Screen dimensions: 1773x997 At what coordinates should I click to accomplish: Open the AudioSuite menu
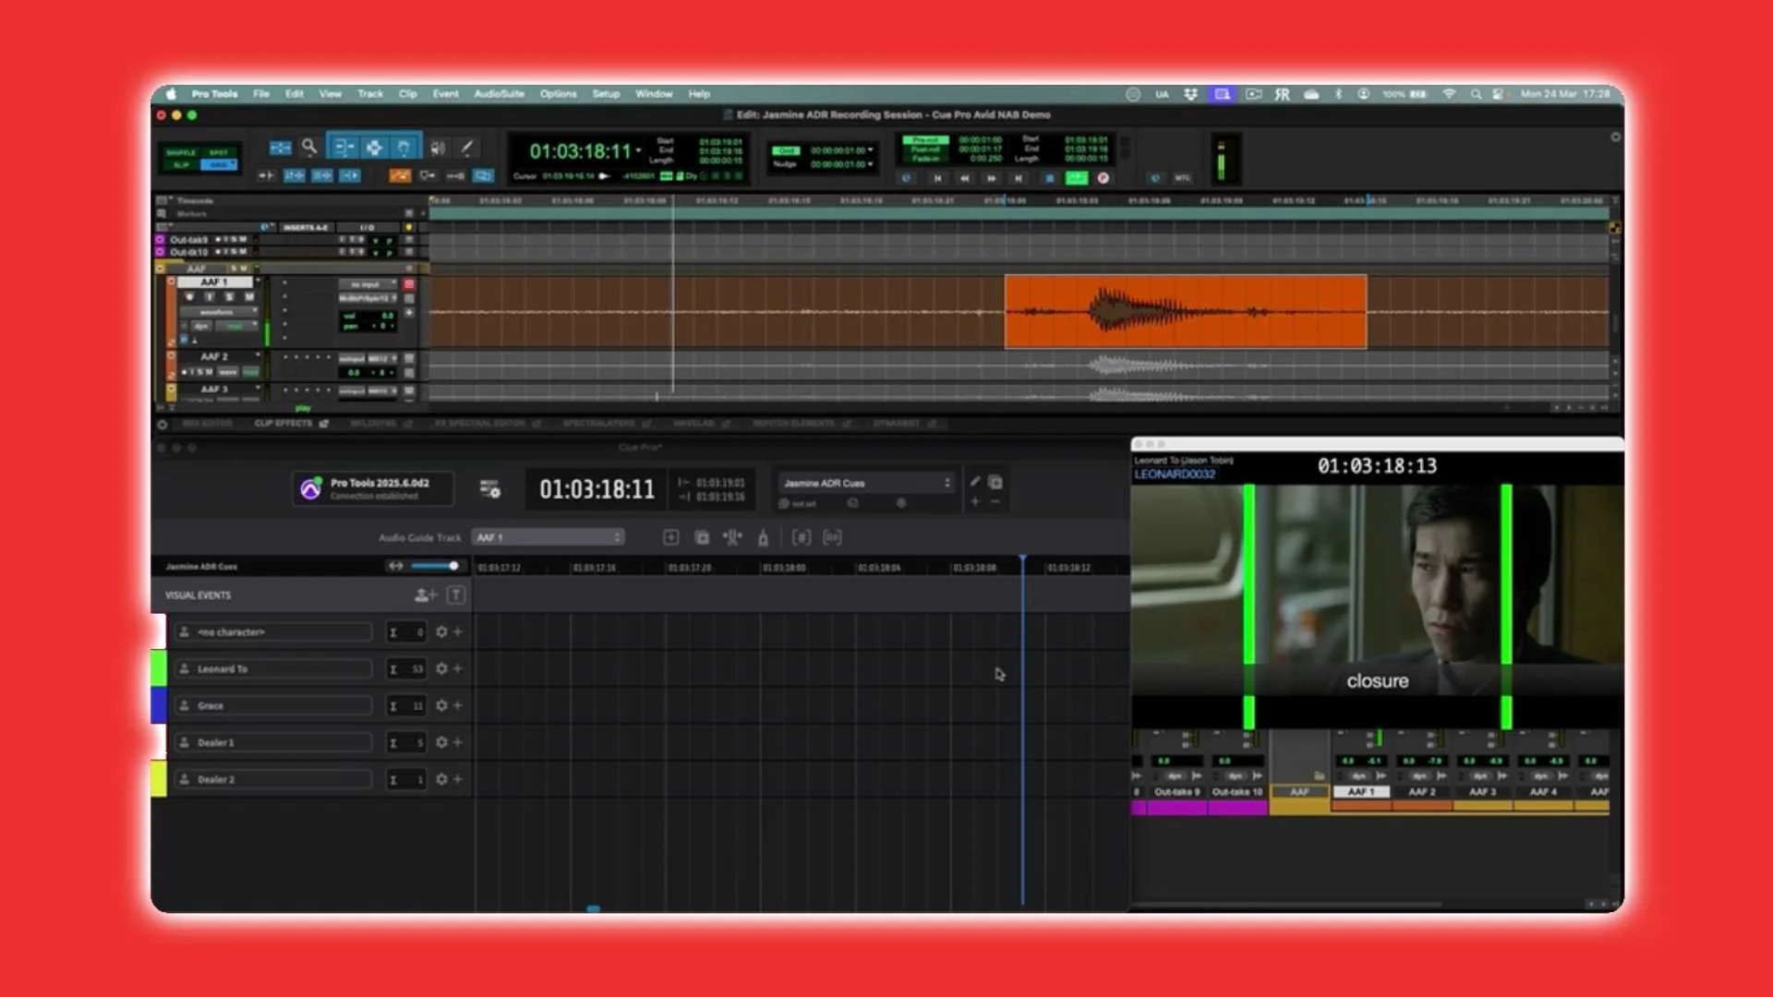[x=499, y=94]
